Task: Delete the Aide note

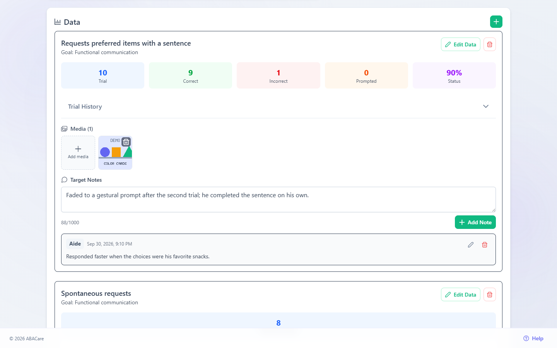Action: click(x=485, y=245)
